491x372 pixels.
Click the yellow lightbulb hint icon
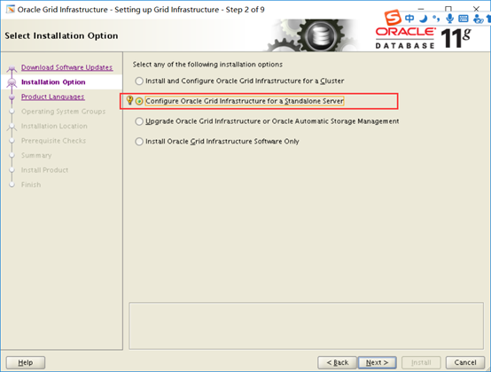(129, 100)
